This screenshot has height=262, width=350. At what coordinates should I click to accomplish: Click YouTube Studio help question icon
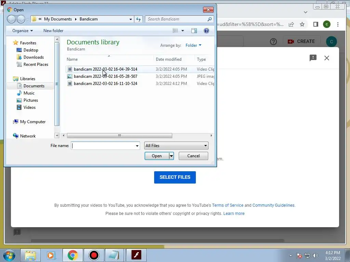273,41
